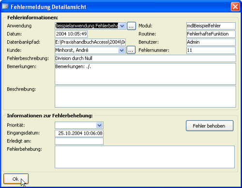The height and width of the screenshot is (188, 242).
Task: Click the Fehlernummer: label
Action: tap(154, 50)
